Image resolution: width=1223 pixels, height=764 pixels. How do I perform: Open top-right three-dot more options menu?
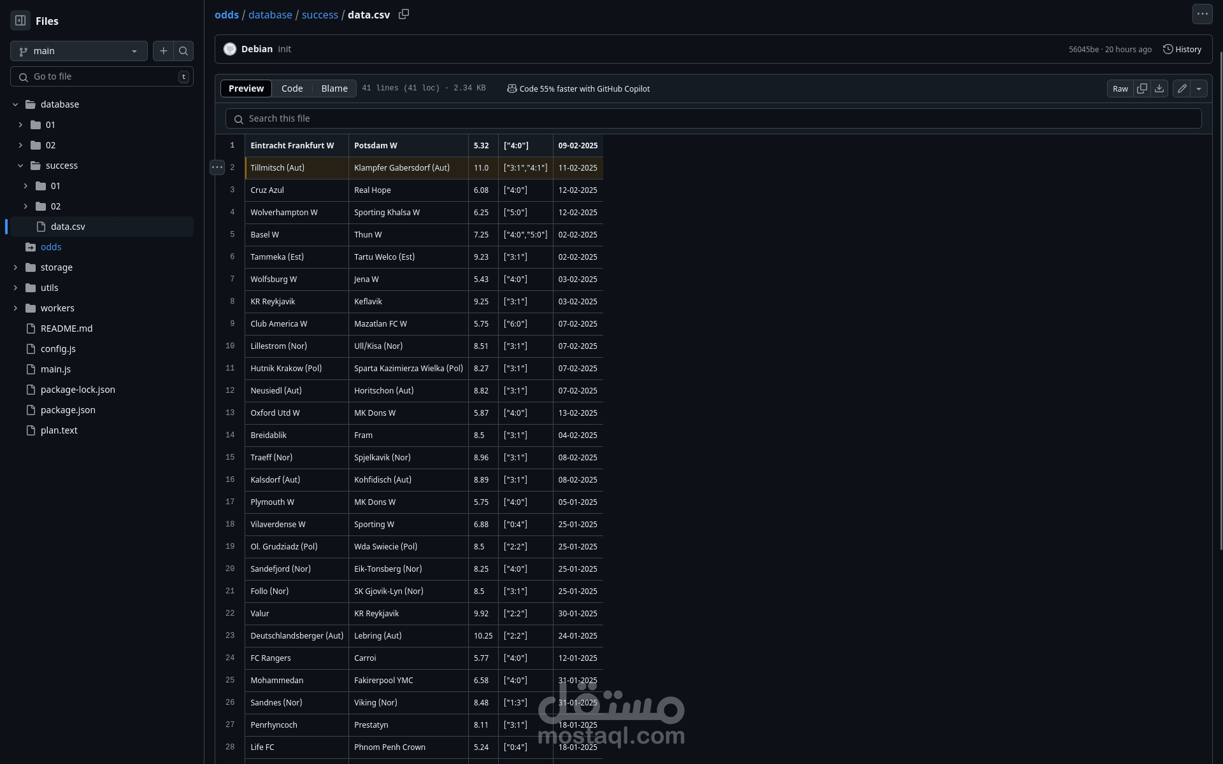click(x=1202, y=14)
